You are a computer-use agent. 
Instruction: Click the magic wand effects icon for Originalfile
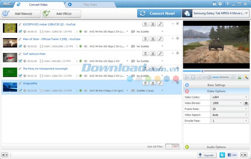pyautogui.click(x=160, y=83)
